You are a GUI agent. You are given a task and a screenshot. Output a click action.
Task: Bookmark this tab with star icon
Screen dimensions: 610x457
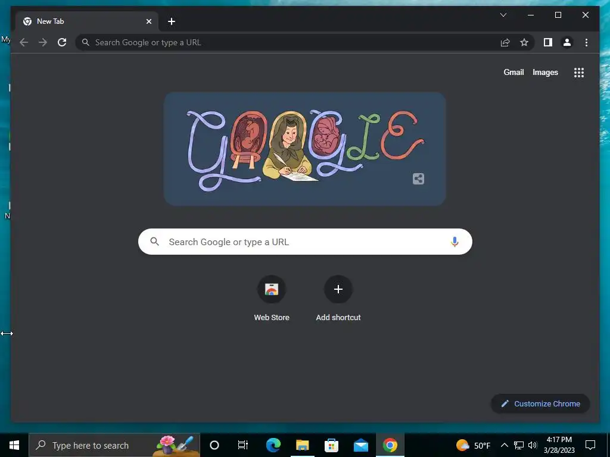click(524, 42)
